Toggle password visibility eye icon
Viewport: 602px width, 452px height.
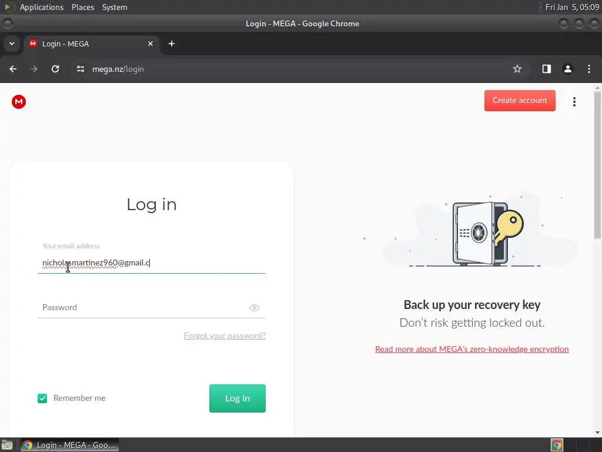click(x=254, y=308)
